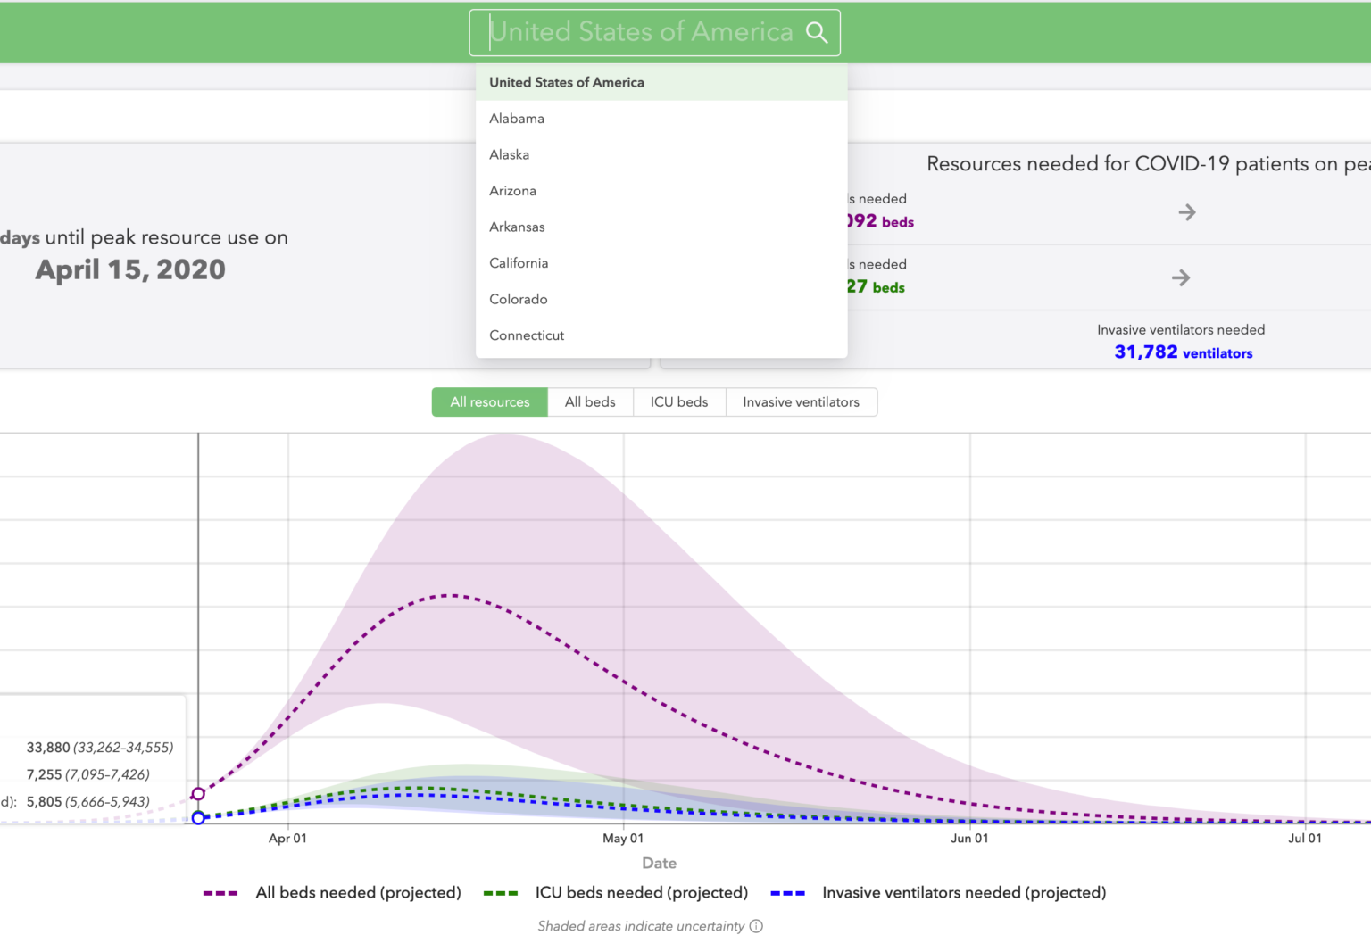Screen dimensions: 1371x943
Task: Select Alabama from the location list
Action: (517, 119)
